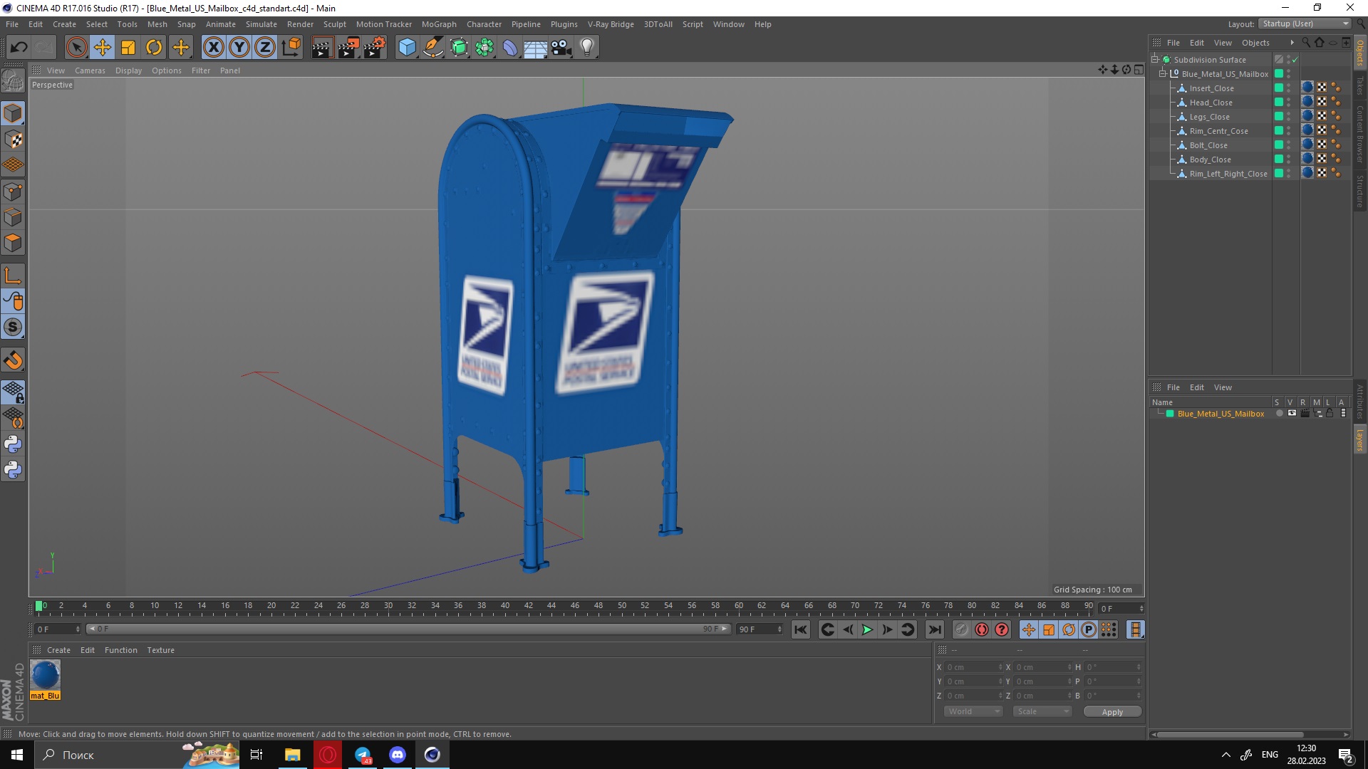1368x769 pixels.
Task: Add a camera object
Action: pyautogui.click(x=561, y=48)
